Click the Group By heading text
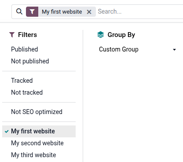This screenshot has height=162, width=183. click(x=121, y=35)
